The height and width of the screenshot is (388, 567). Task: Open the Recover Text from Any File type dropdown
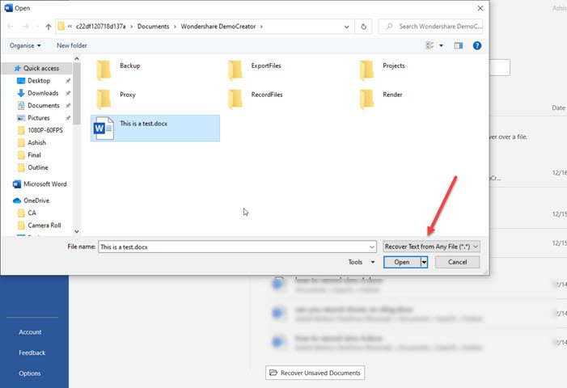click(x=431, y=247)
